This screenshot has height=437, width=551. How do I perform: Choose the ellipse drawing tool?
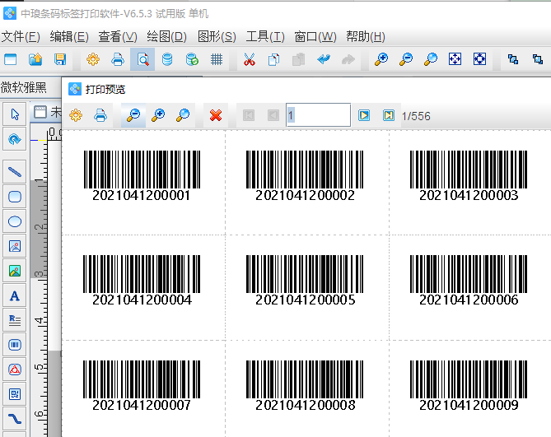[14, 221]
